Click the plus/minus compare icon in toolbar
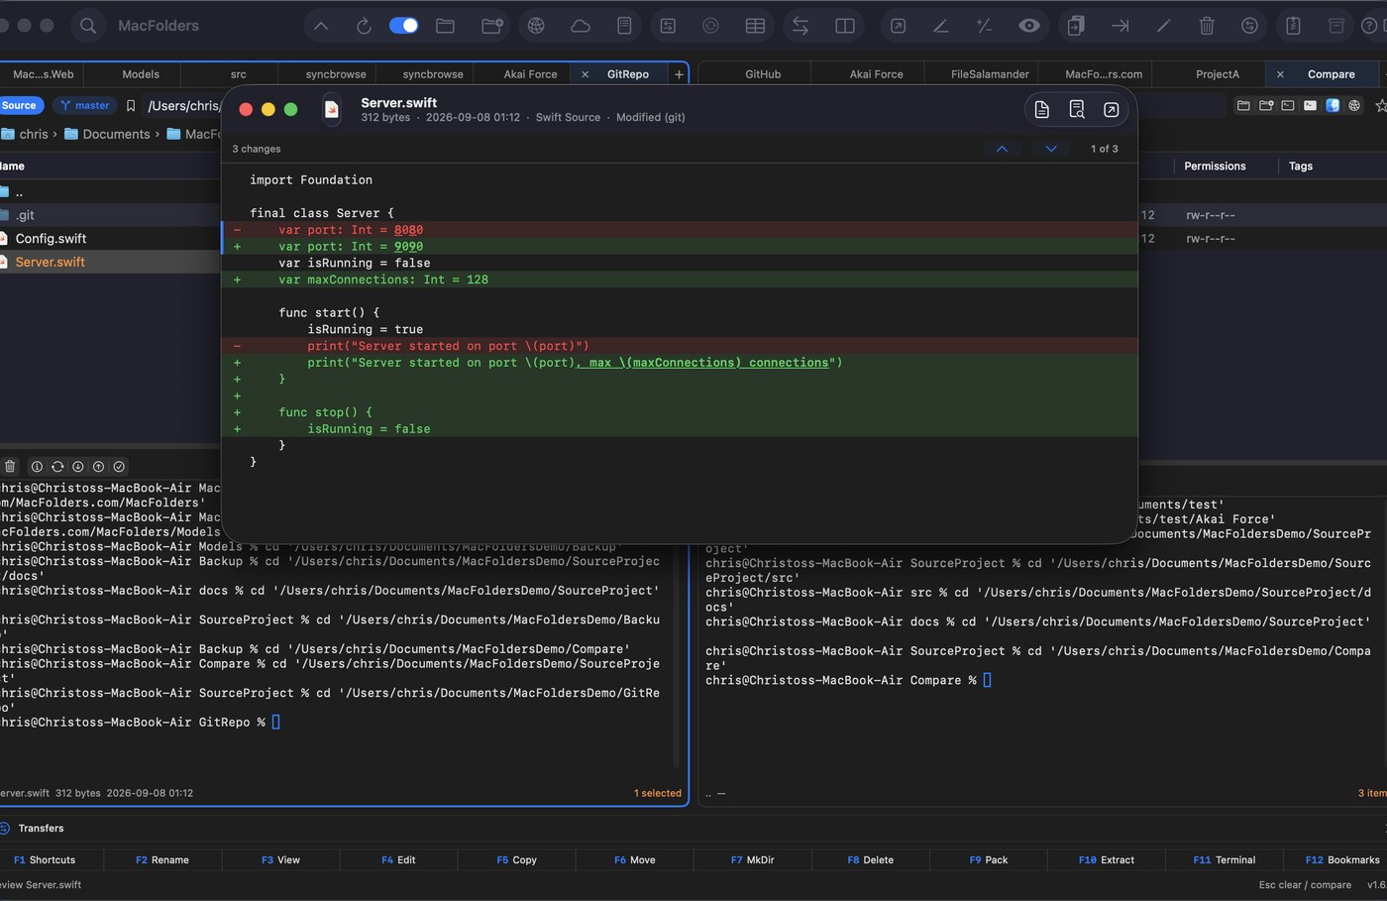Screen dimensions: 1387x901 pyautogui.click(x=984, y=26)
